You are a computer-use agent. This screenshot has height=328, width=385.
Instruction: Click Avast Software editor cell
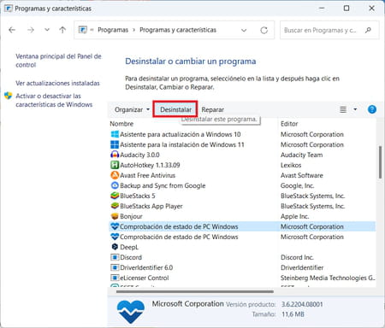pyautogui.click(x=302, y=175)
